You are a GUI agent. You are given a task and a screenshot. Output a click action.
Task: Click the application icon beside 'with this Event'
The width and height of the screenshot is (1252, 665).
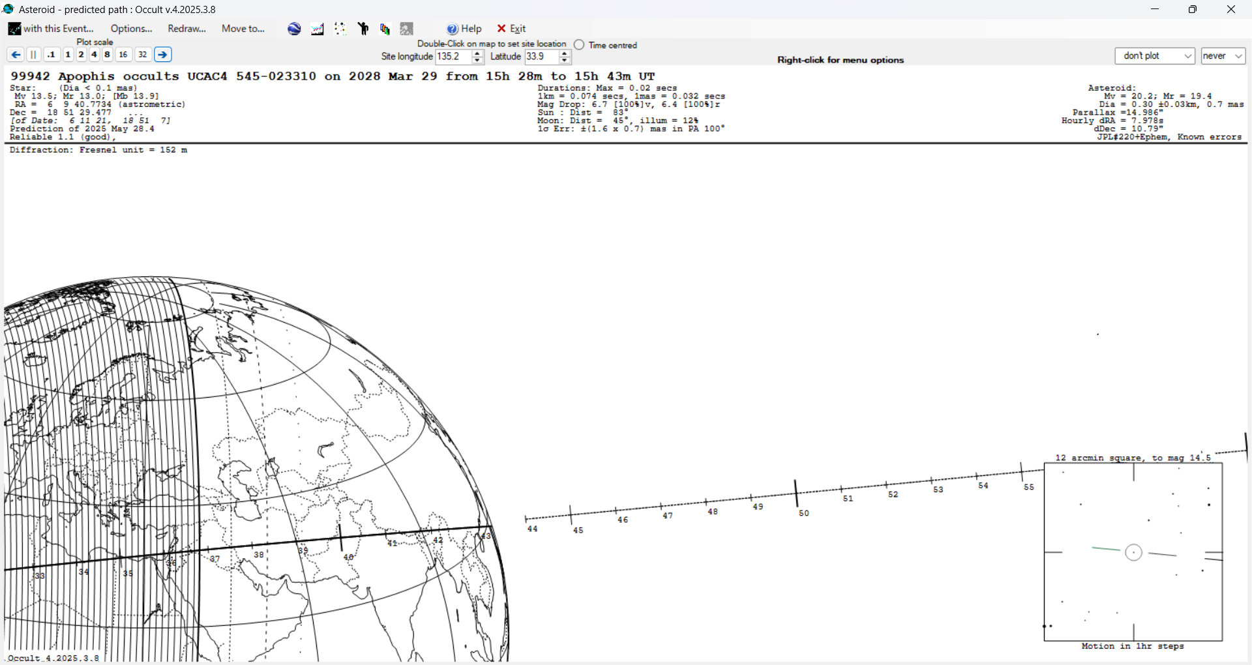[x=14, y=29]
